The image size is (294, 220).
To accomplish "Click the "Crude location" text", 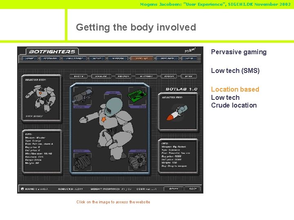I will [234, 106].
